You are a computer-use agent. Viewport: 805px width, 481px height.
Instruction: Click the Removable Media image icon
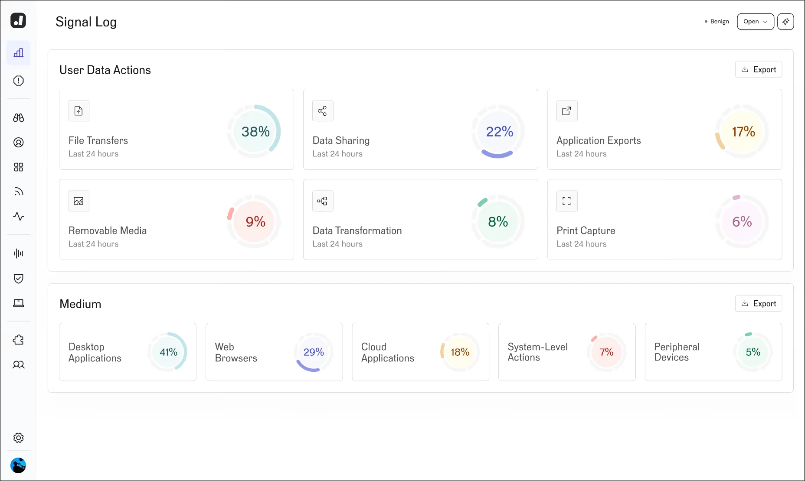[x=79, y=201]
